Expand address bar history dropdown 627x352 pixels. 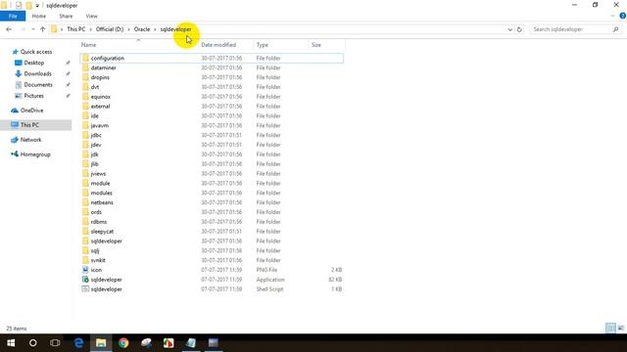tap(509, 29)
